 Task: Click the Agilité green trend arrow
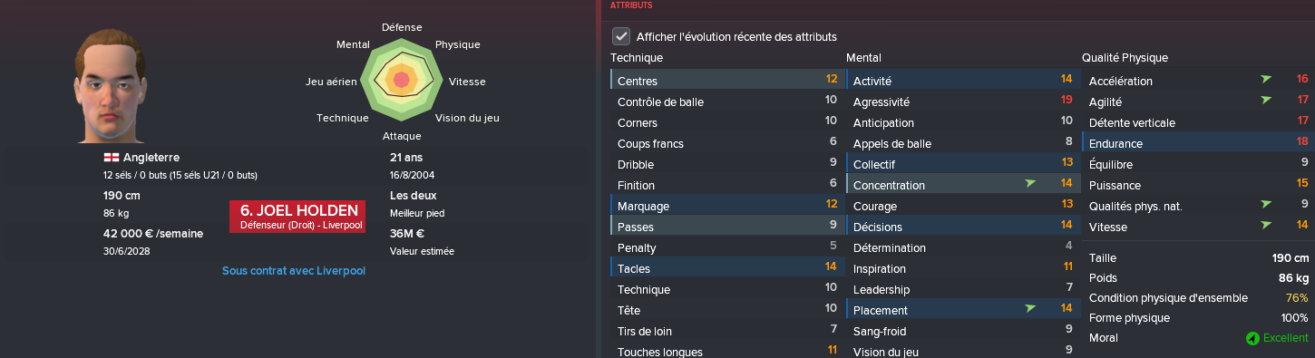(x=1265, y=101)
